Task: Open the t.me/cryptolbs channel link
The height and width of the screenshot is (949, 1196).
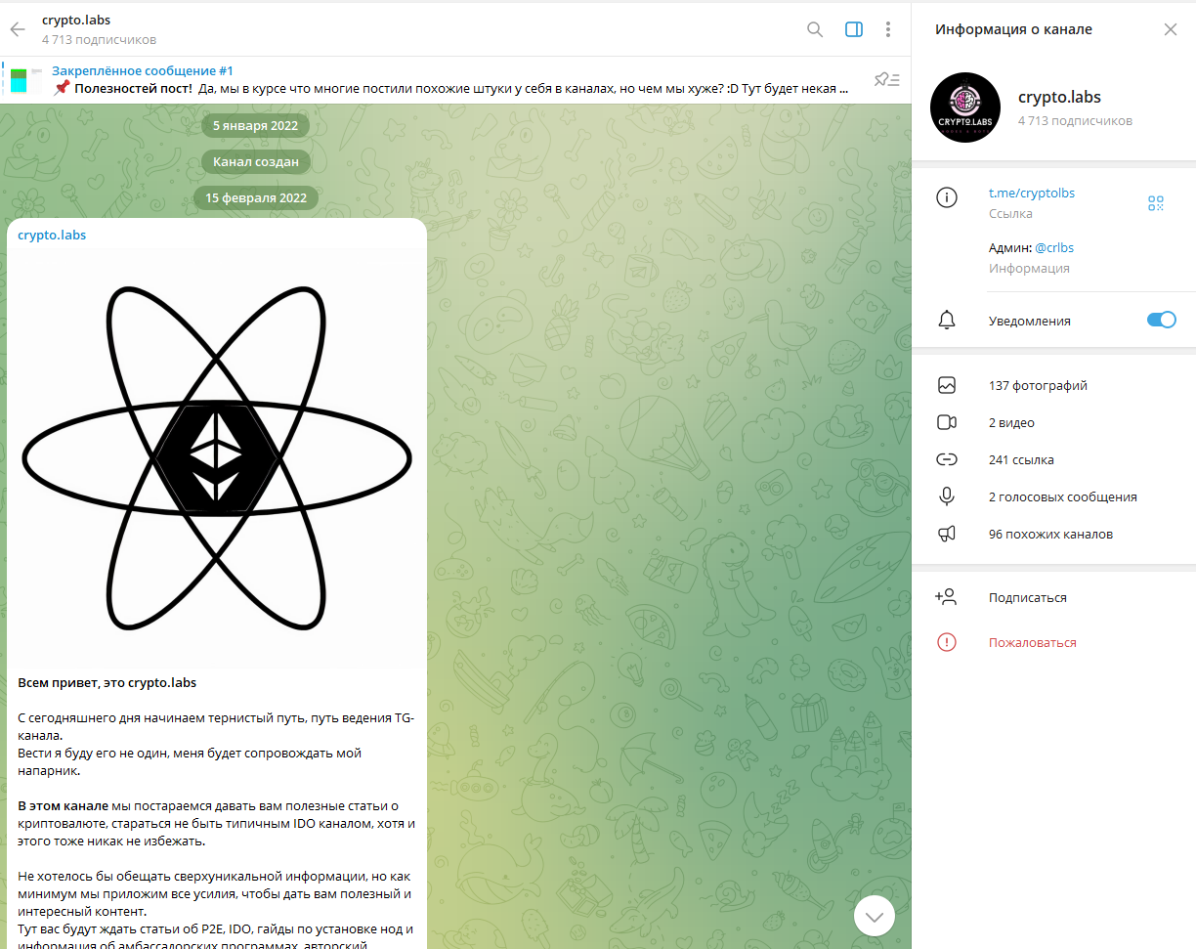Action: [1031, 194]
